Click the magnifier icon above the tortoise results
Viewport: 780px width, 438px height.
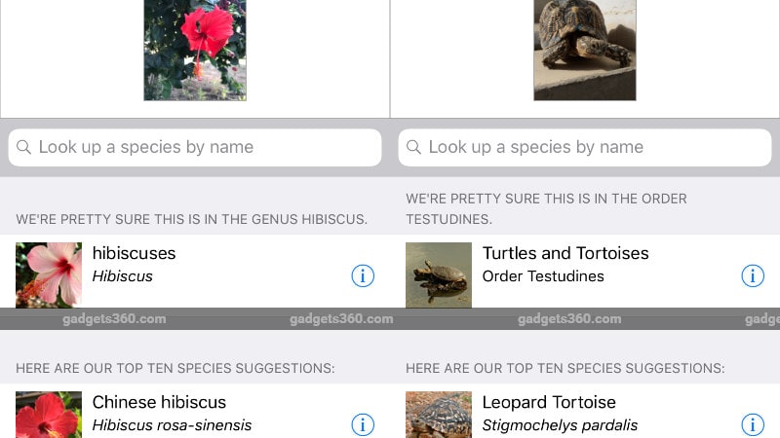click(413, 148)
